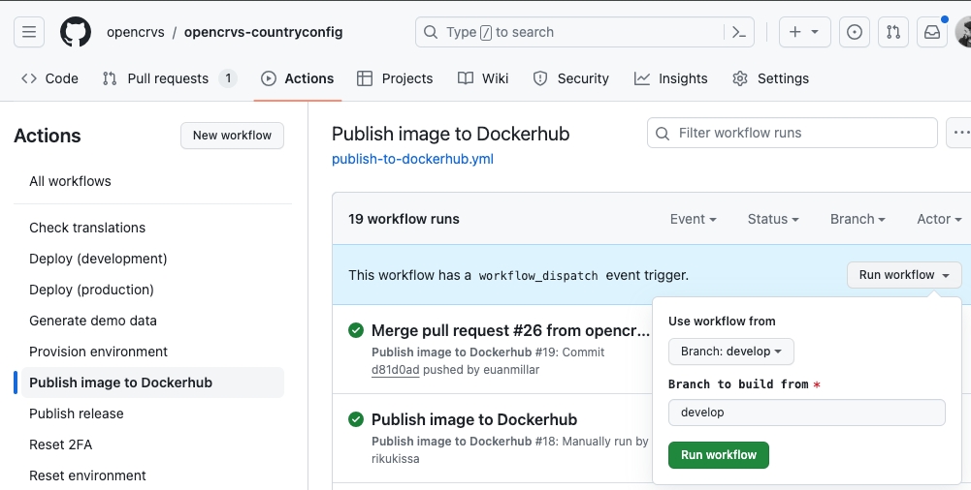Click the GitHub logo icon
The image size is (971, 490).
coord(76,32)
